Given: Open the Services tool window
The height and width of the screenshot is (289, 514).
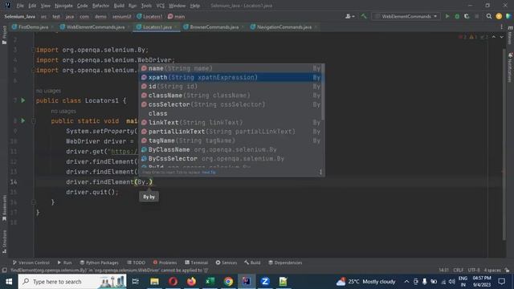Looking at the screenshot, I should (x=226, y=263).
